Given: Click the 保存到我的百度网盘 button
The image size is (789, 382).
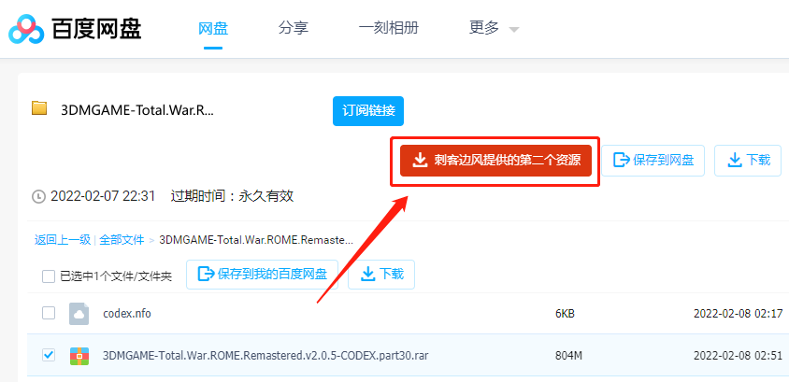Looking at the screenshot, I should coord(262,275).
